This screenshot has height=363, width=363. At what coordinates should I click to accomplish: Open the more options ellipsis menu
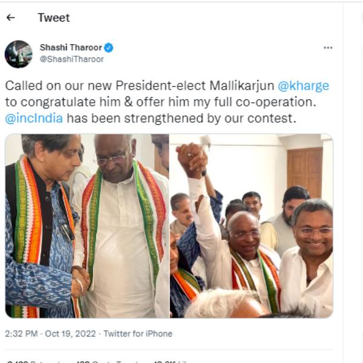[x=327, y=48]
